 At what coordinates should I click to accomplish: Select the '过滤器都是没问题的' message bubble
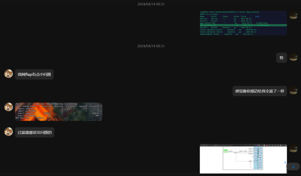coord(35,132)
